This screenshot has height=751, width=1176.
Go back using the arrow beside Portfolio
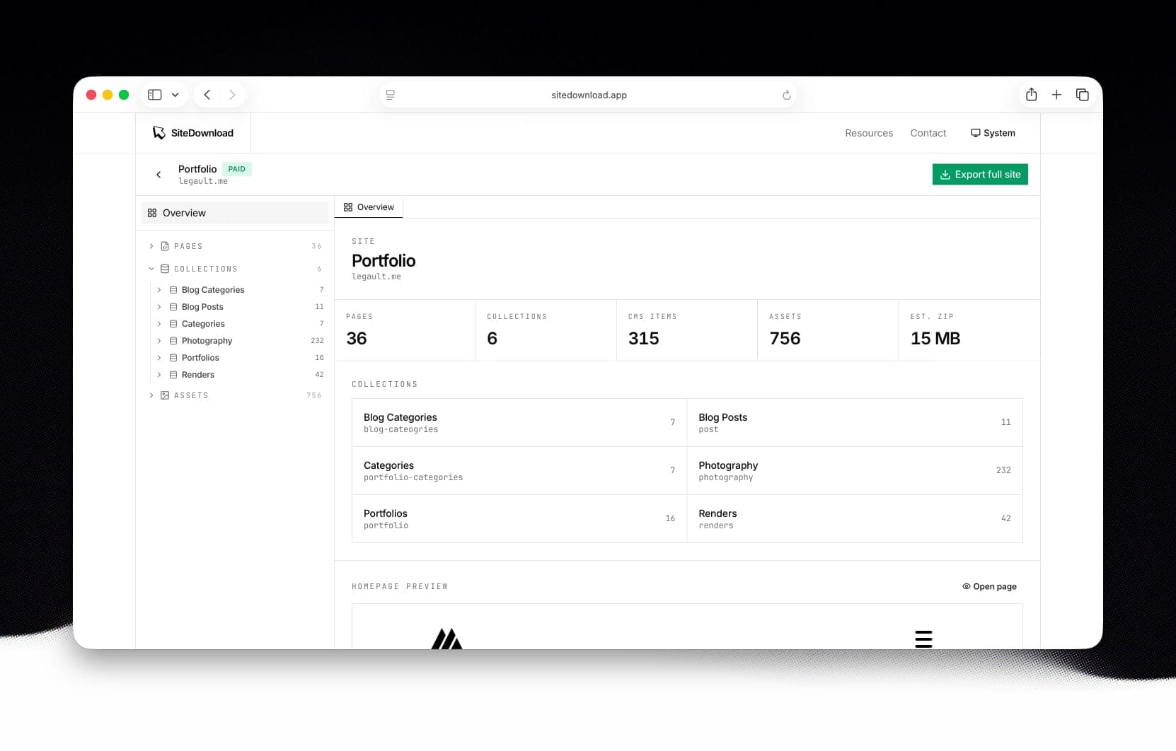158,175
